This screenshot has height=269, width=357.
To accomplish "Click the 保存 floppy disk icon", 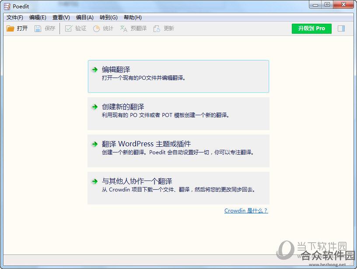I will 38,28.
